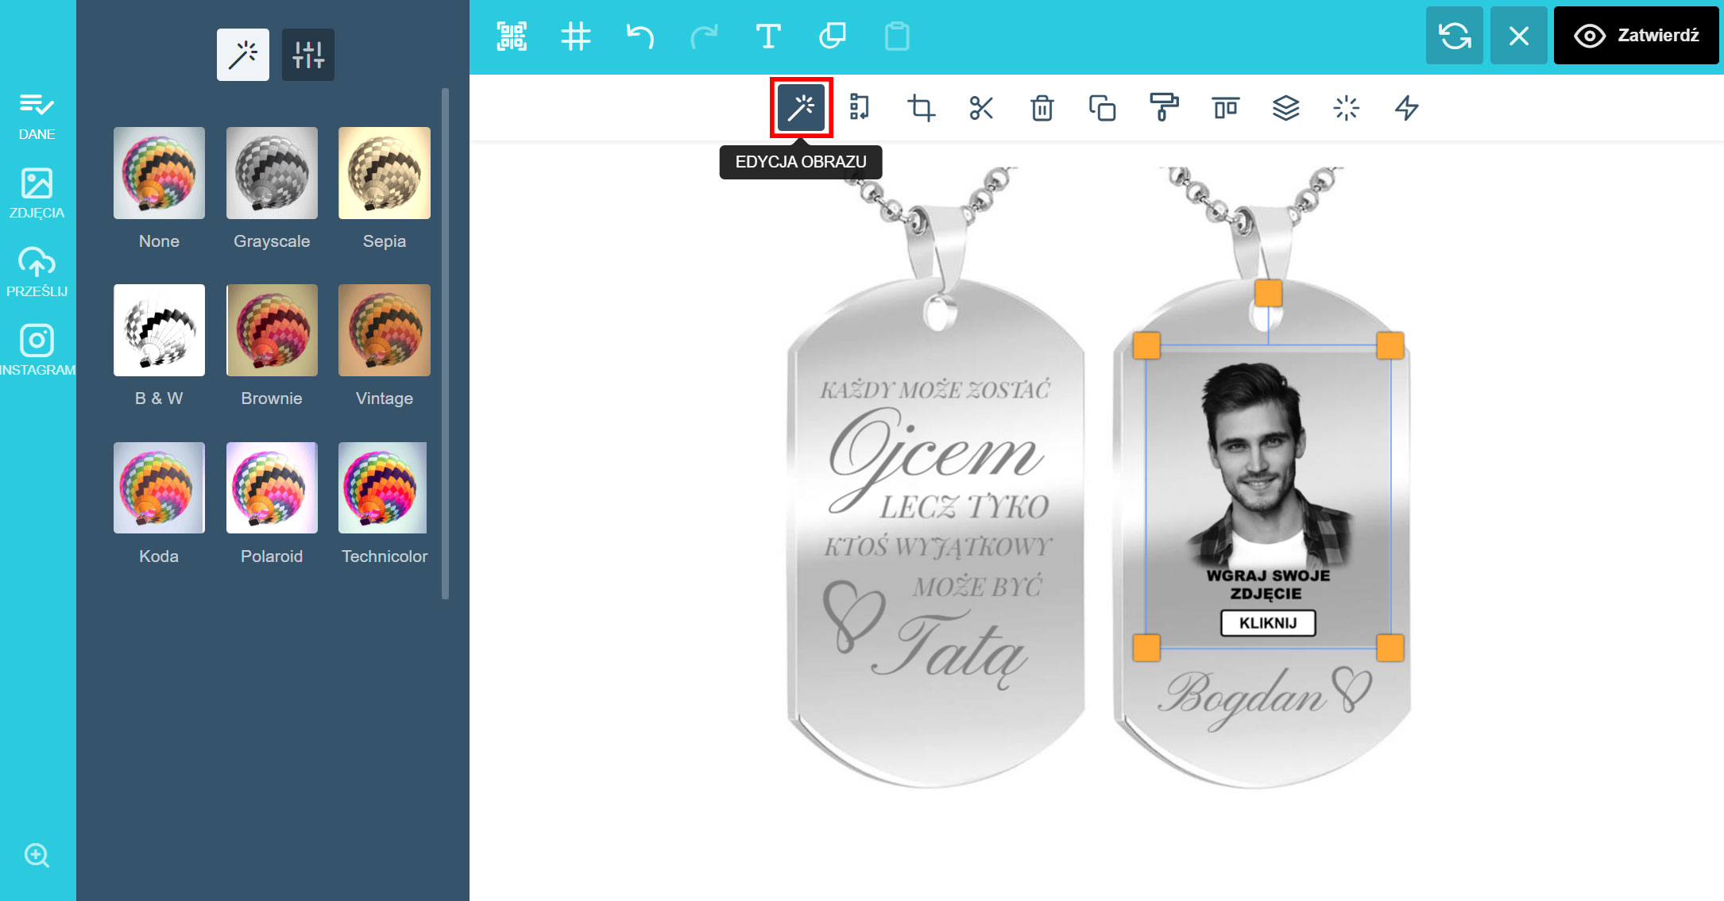Image resolution: width=1724 pixels, height=901 pixels.
Task: Select the crop tool
Action: click(921, 107)
